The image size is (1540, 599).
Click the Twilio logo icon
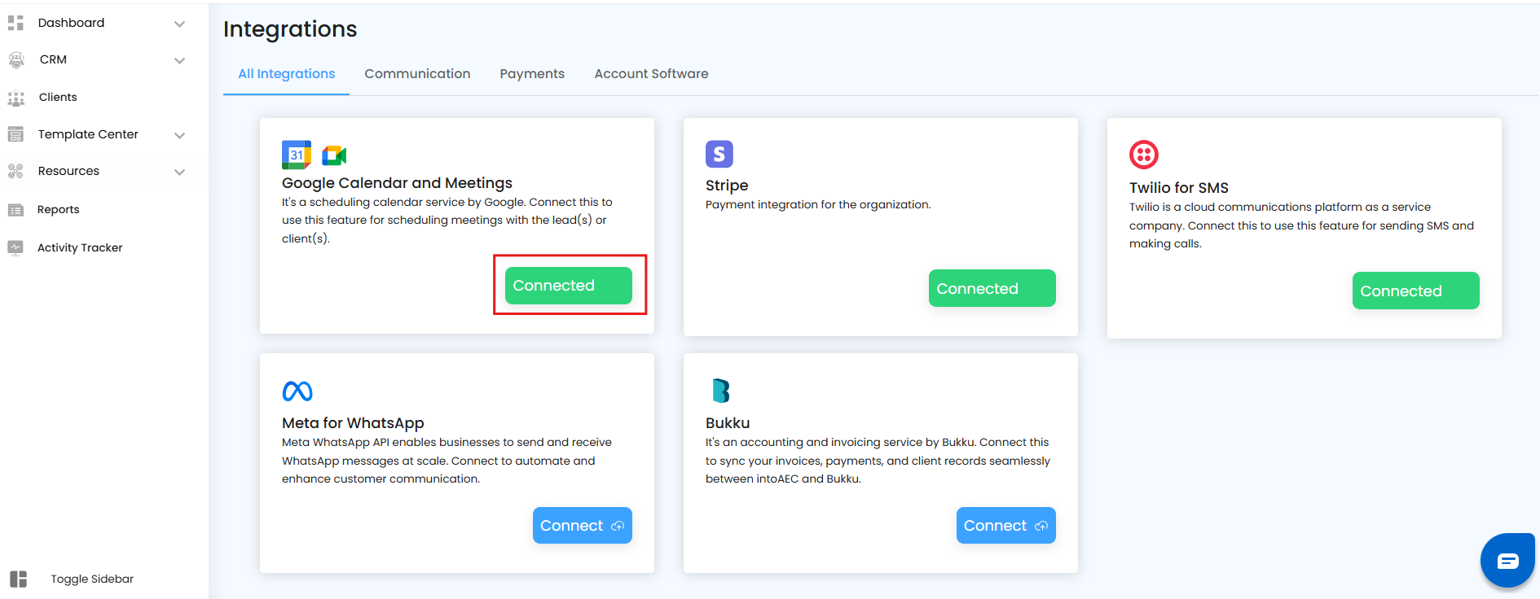tap(1143, 154)
